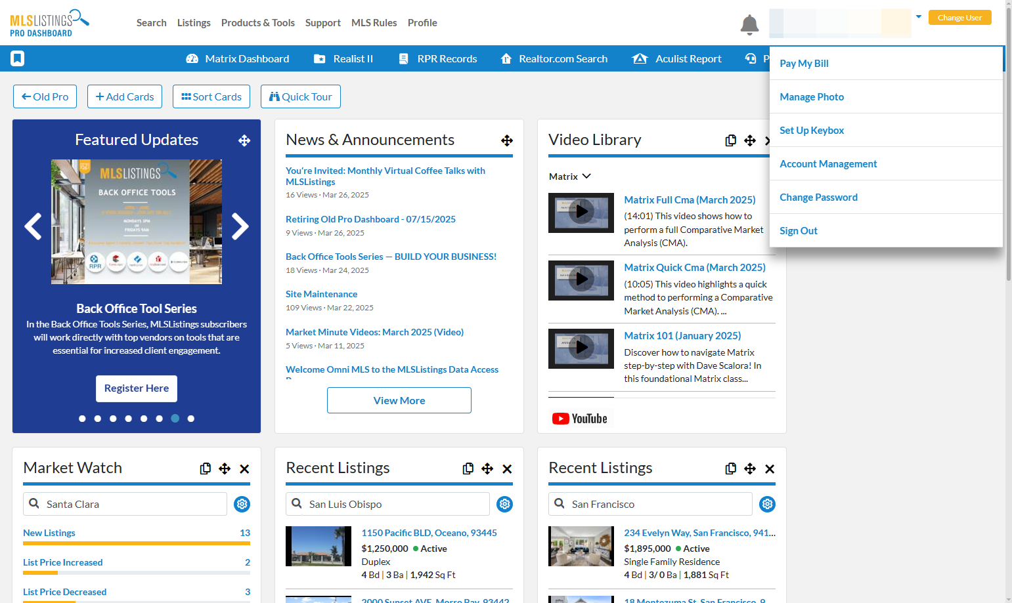Click the Santa Clara search field

point(125,504)
